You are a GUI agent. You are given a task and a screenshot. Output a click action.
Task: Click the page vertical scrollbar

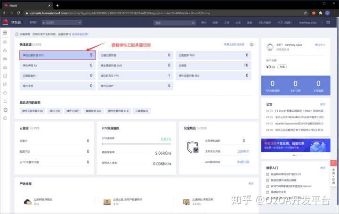point(338,111)
